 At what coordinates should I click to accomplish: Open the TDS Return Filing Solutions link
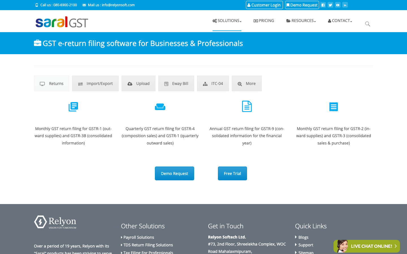[x=148, y=245]
